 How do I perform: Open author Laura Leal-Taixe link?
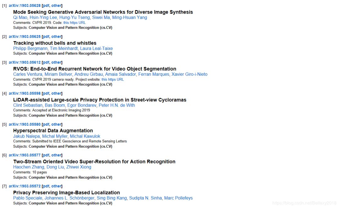96,48
